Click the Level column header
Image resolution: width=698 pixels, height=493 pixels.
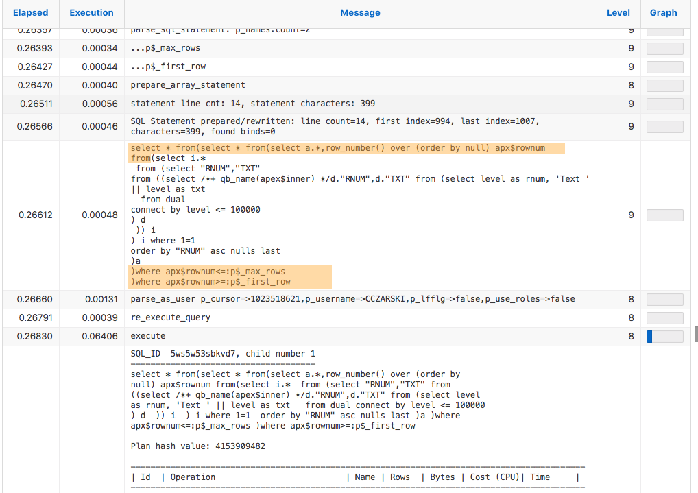point(618,13)
